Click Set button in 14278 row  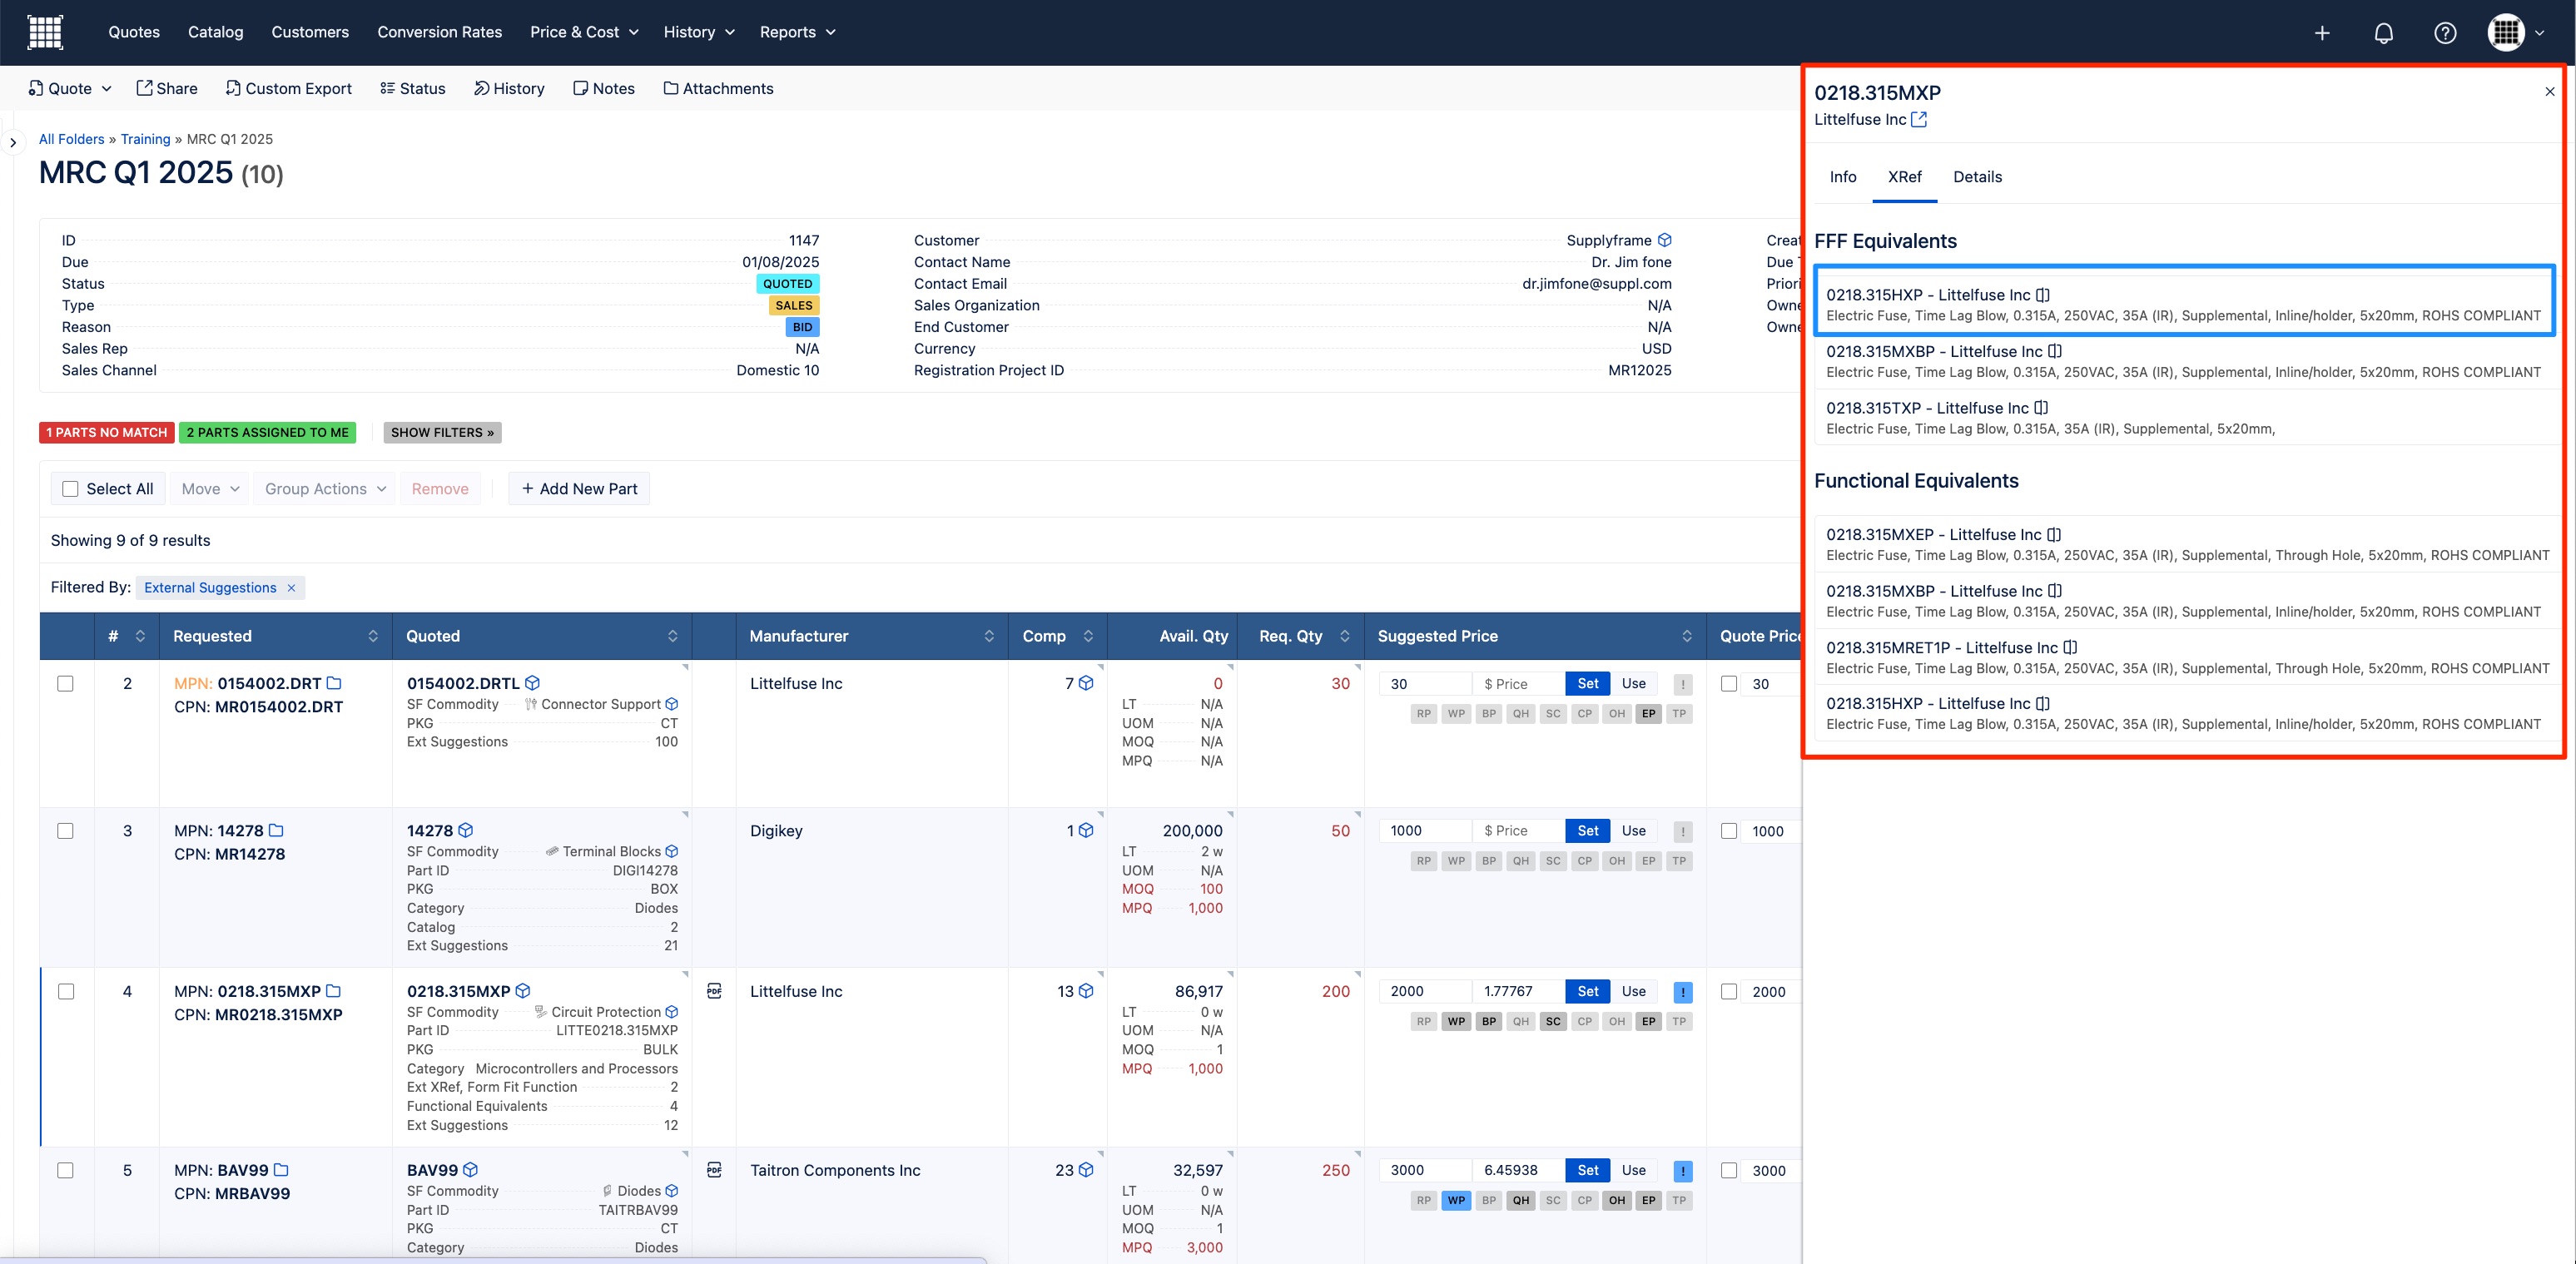click(x=1588, y=831)
